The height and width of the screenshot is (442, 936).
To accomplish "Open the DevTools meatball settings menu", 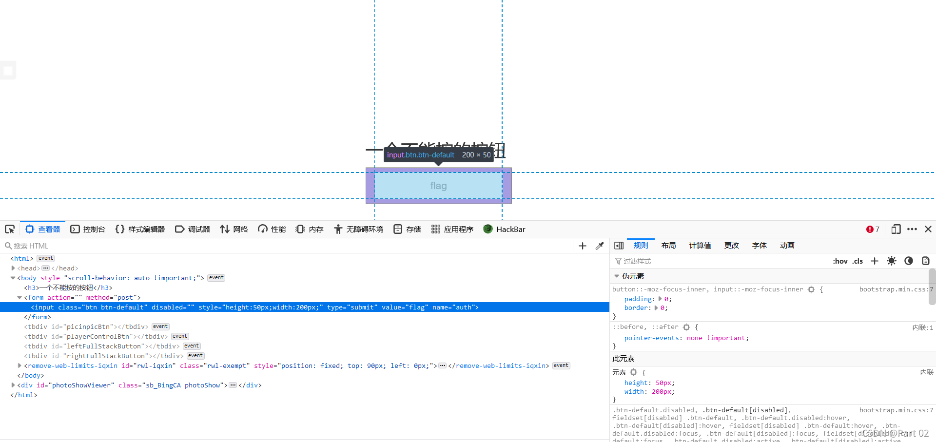I will click(x=913, y=229).
